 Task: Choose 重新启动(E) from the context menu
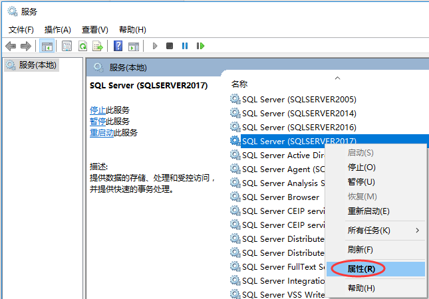point(376,211)
